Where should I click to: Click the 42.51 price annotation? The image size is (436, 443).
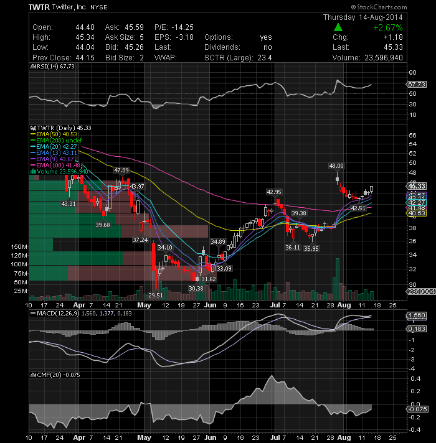coord(358,208)
